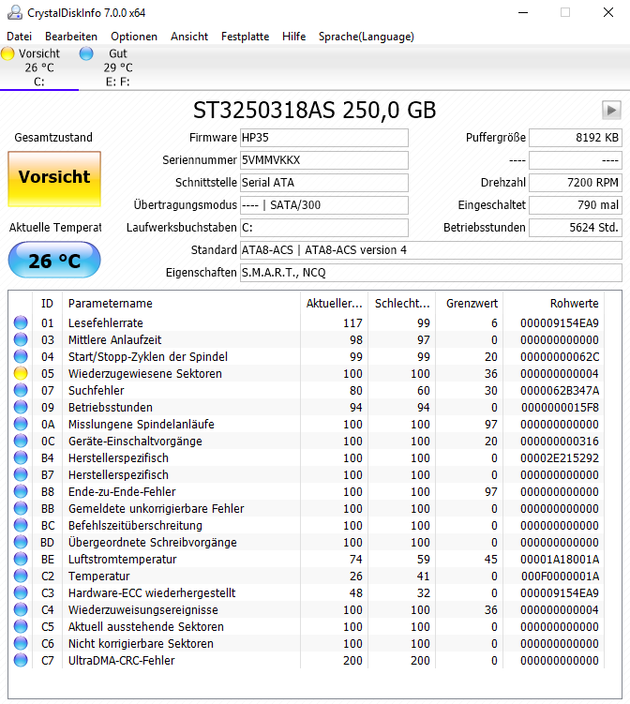Open the Festplatte menu
Image resolution: width=630 pixels, height=704 pixels.
[x=246, y=37]
